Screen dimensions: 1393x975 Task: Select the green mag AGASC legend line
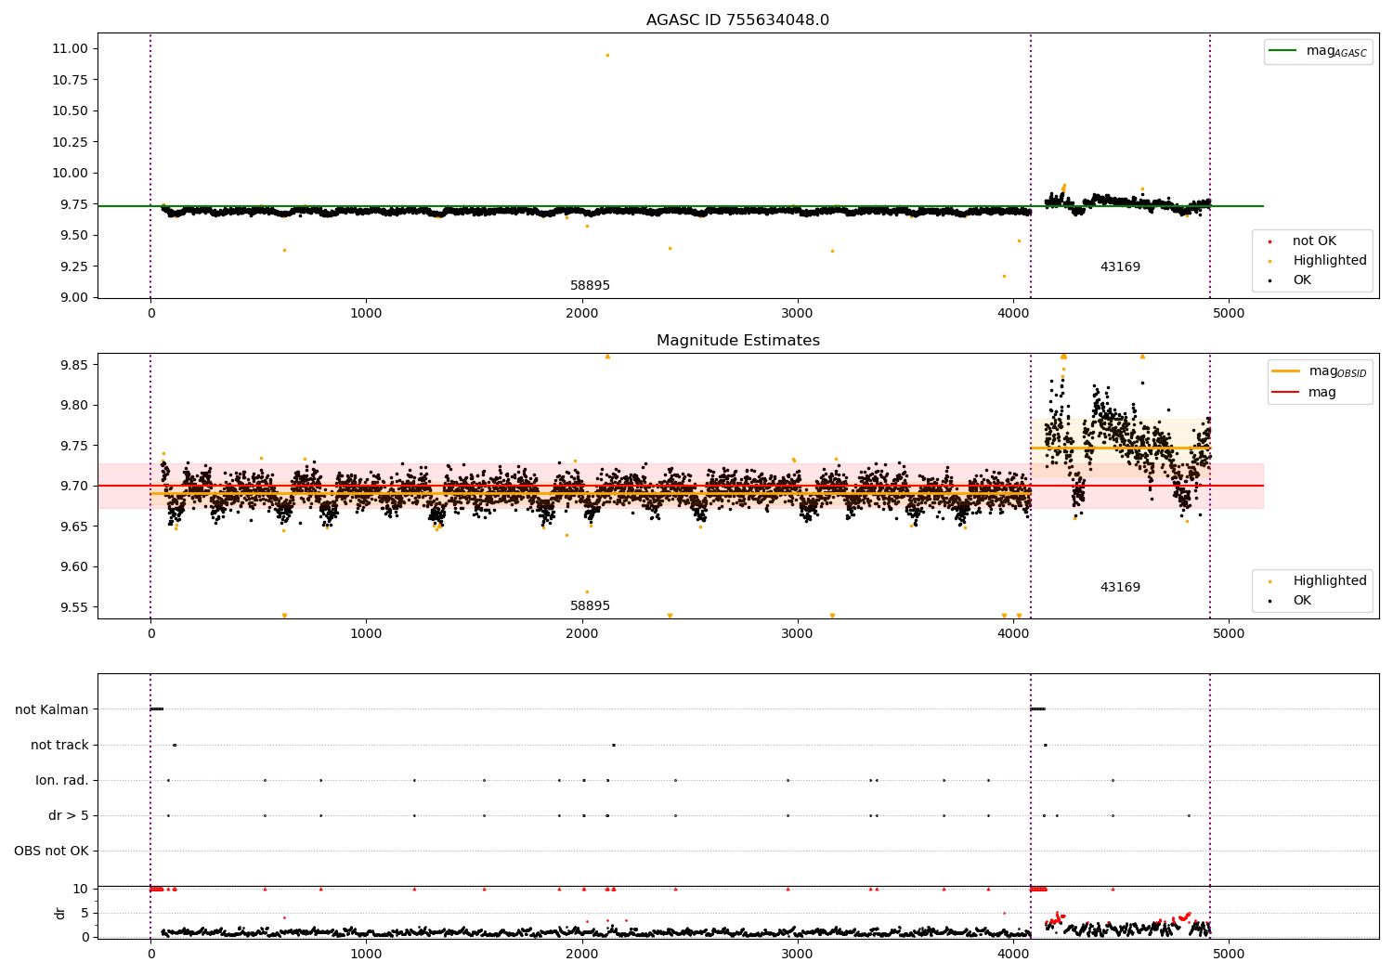(1282, 51)
